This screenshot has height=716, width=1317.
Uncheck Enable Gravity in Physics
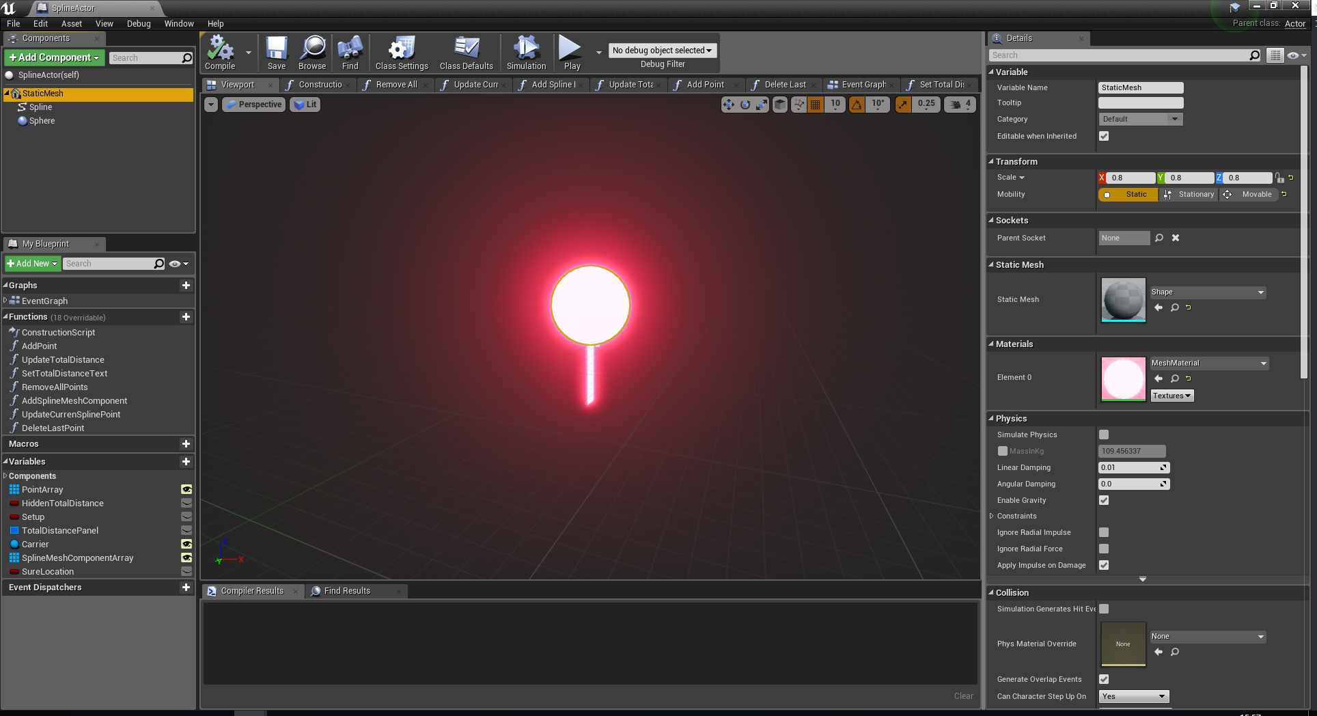coord(1104,500)
